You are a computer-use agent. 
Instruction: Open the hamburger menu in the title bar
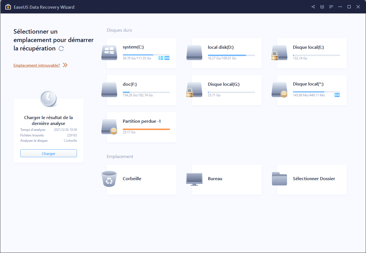[x=331, y=7]
